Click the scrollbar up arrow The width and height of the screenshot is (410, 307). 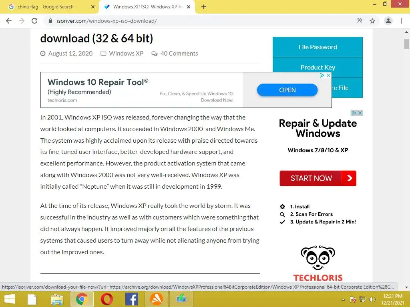(x=406, y=32)
